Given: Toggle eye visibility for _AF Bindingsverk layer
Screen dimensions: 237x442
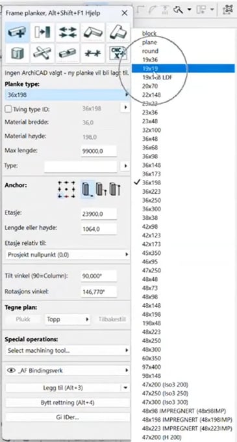Looking at the screenshot, I should pyautogui.click(x=11, y=371).
